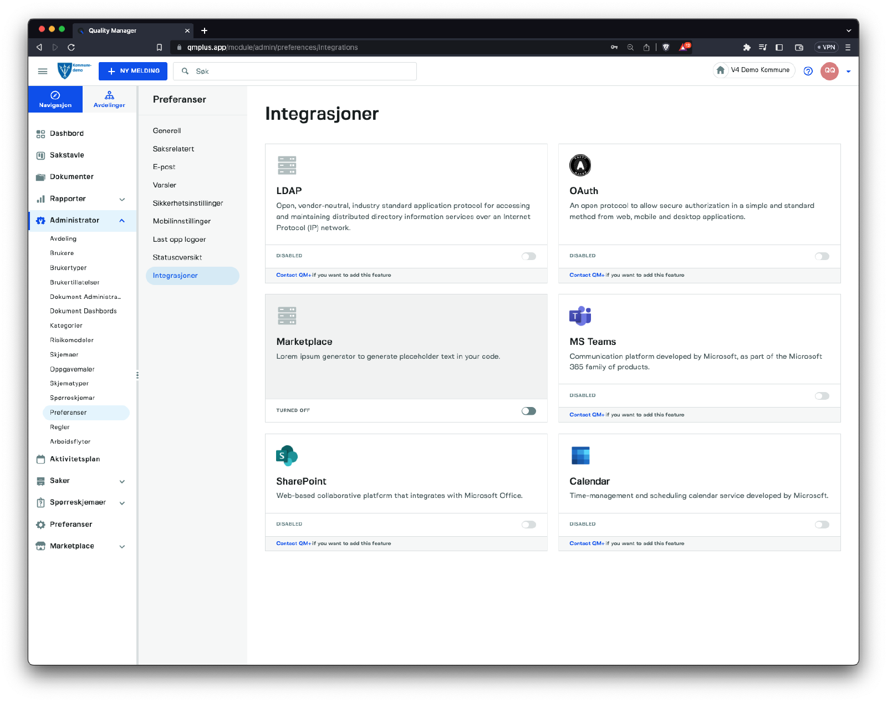Open Sikkerhetsinstillinger preferences item
This screenshot has height=702, width=887.
pyautogui.click(x=188, y=204)
